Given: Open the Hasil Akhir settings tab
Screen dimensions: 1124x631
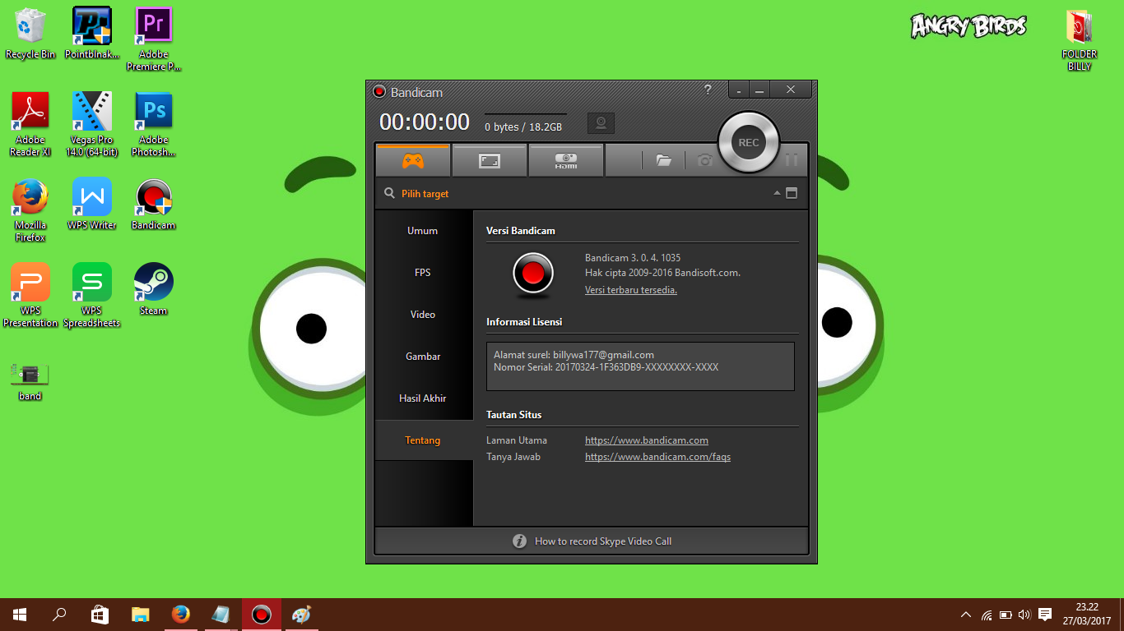Looking at the screenshot, I should [x=423, y=398].
